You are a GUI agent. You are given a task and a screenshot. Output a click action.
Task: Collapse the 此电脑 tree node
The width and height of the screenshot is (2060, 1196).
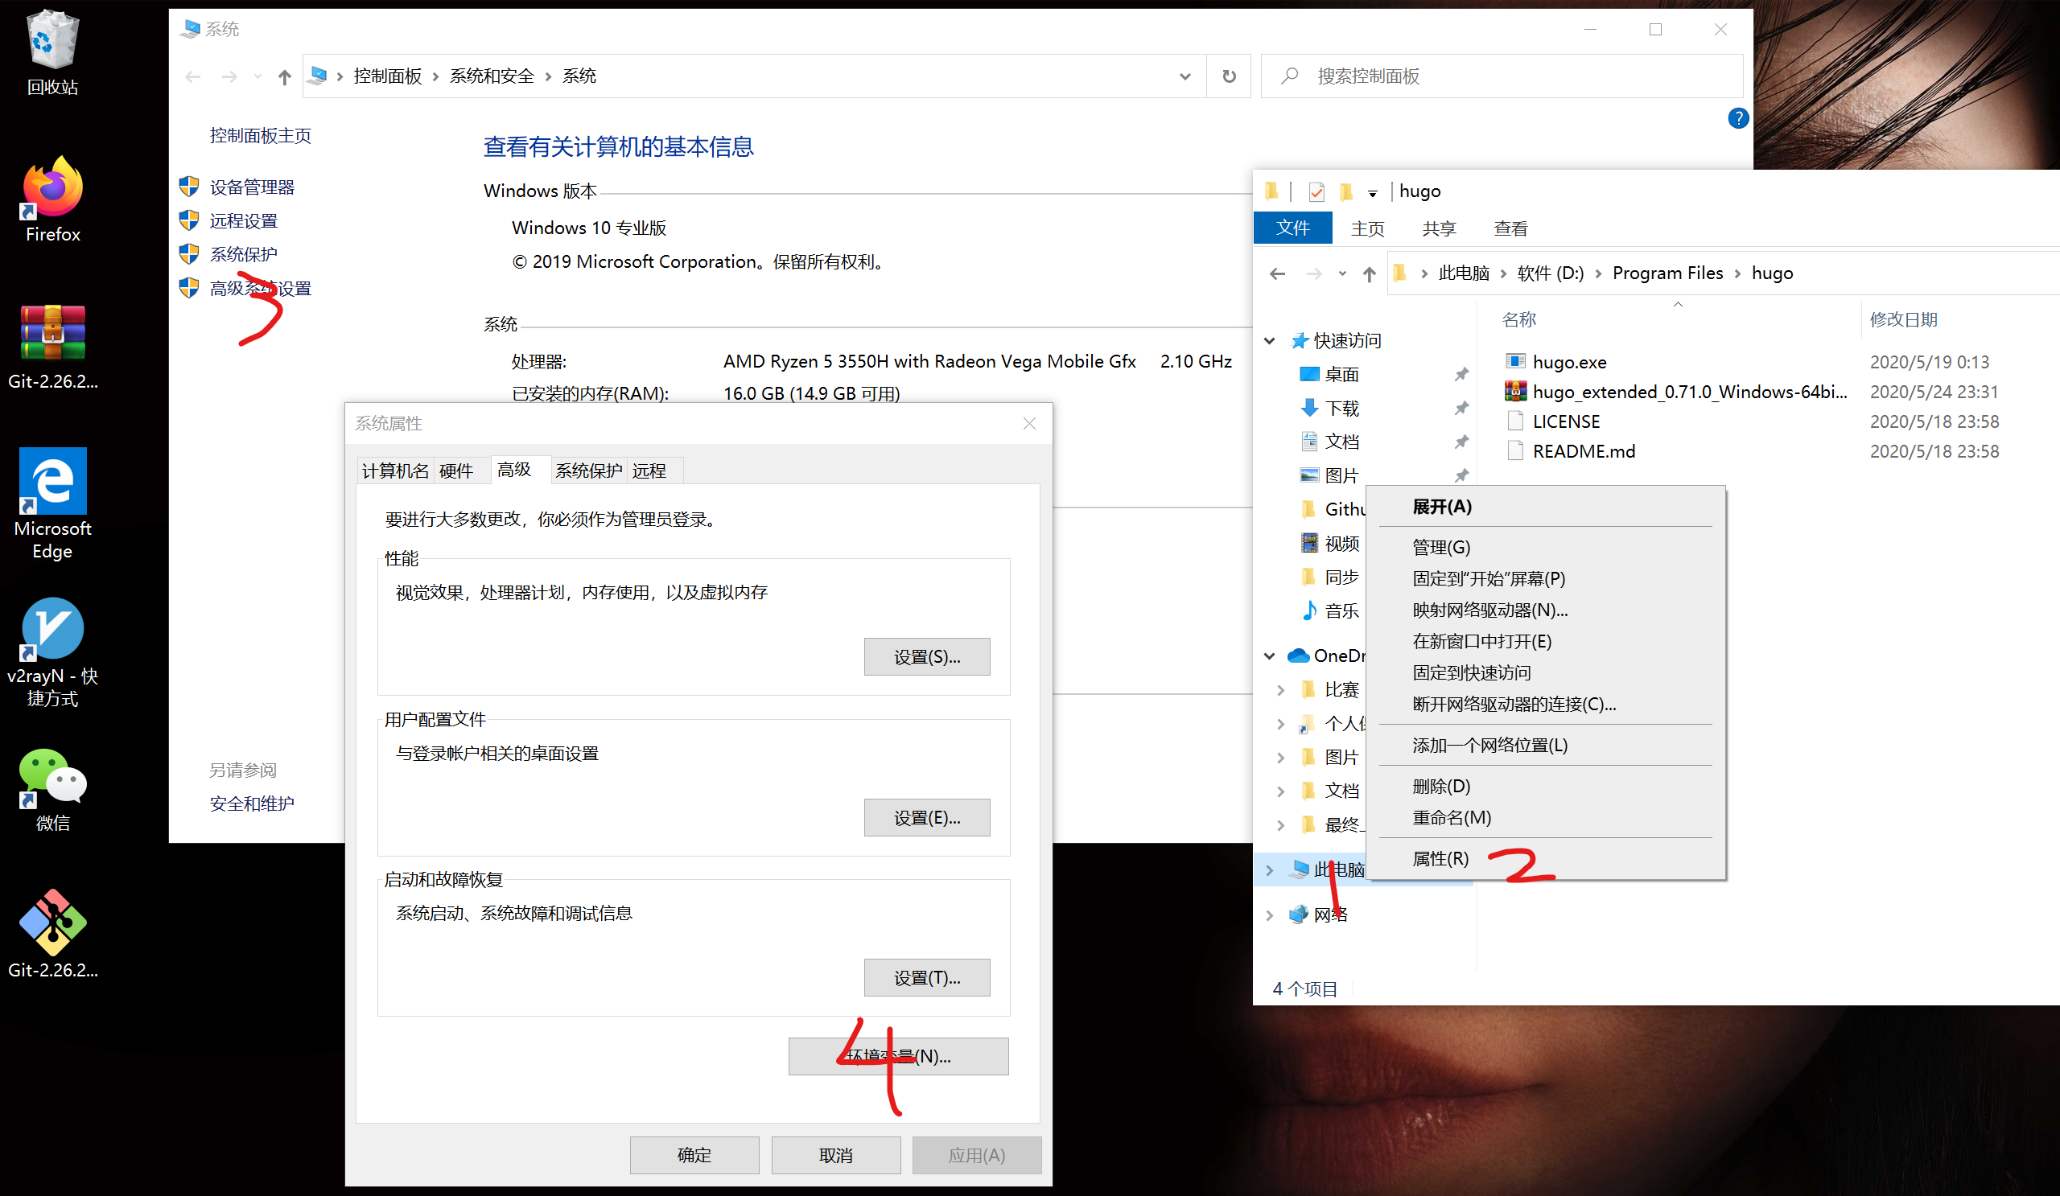[1269, 869]
